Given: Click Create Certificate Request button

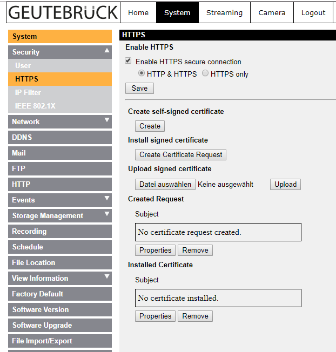Looking at the screenshot, I should pyautogui.click(x=180, y=154).
